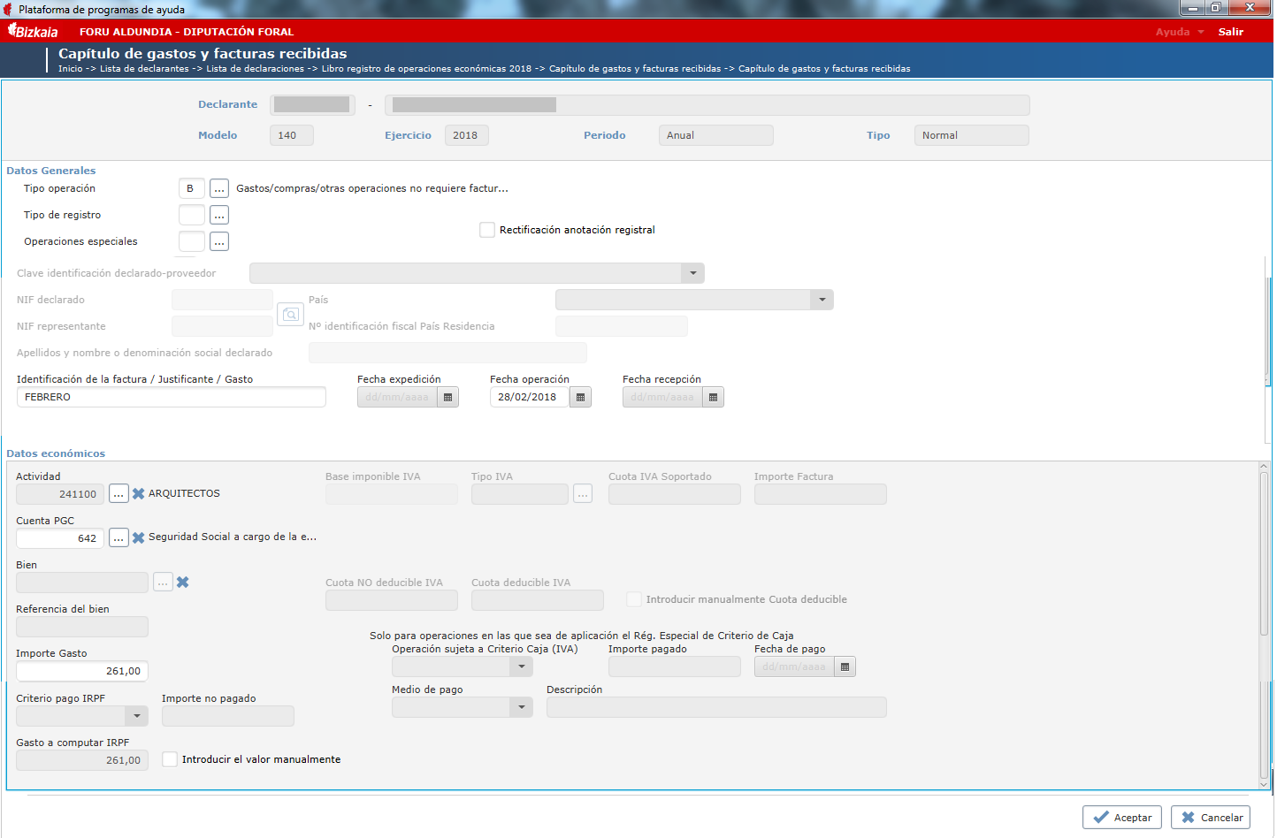Click the 'Datos económicos' section heading

[56, 453]
